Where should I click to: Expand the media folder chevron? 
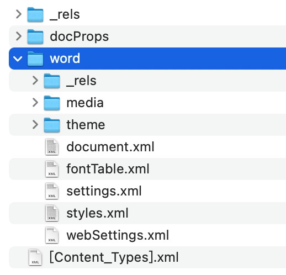pyautogui.click(x=35, y=103)
